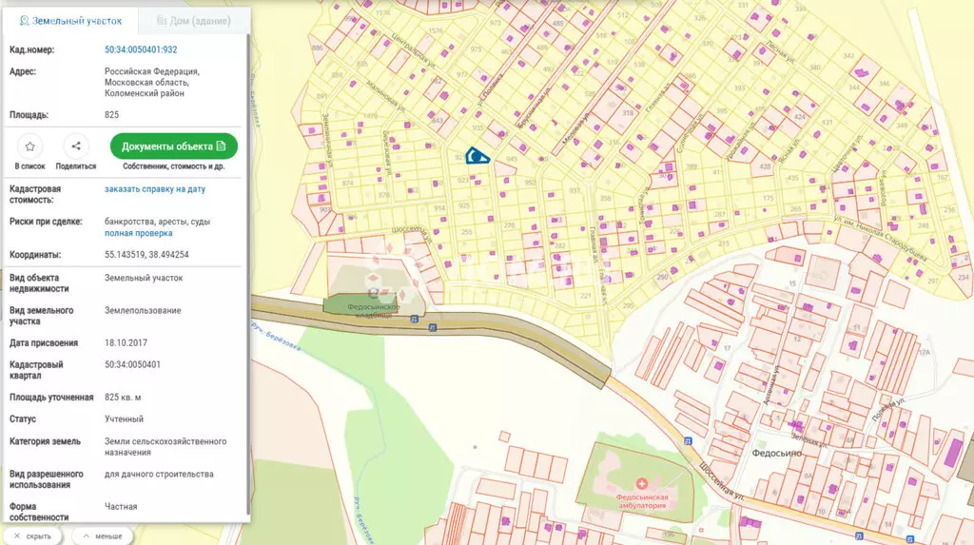Image resolution: width=974 pixels, height=545 pixels.
Task: Click parcel numbered 318 on the map
Action: [x=628, y=113]
